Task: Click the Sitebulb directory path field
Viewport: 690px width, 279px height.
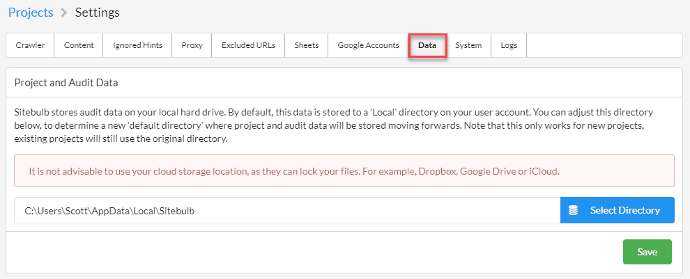Action: (286, 210)
